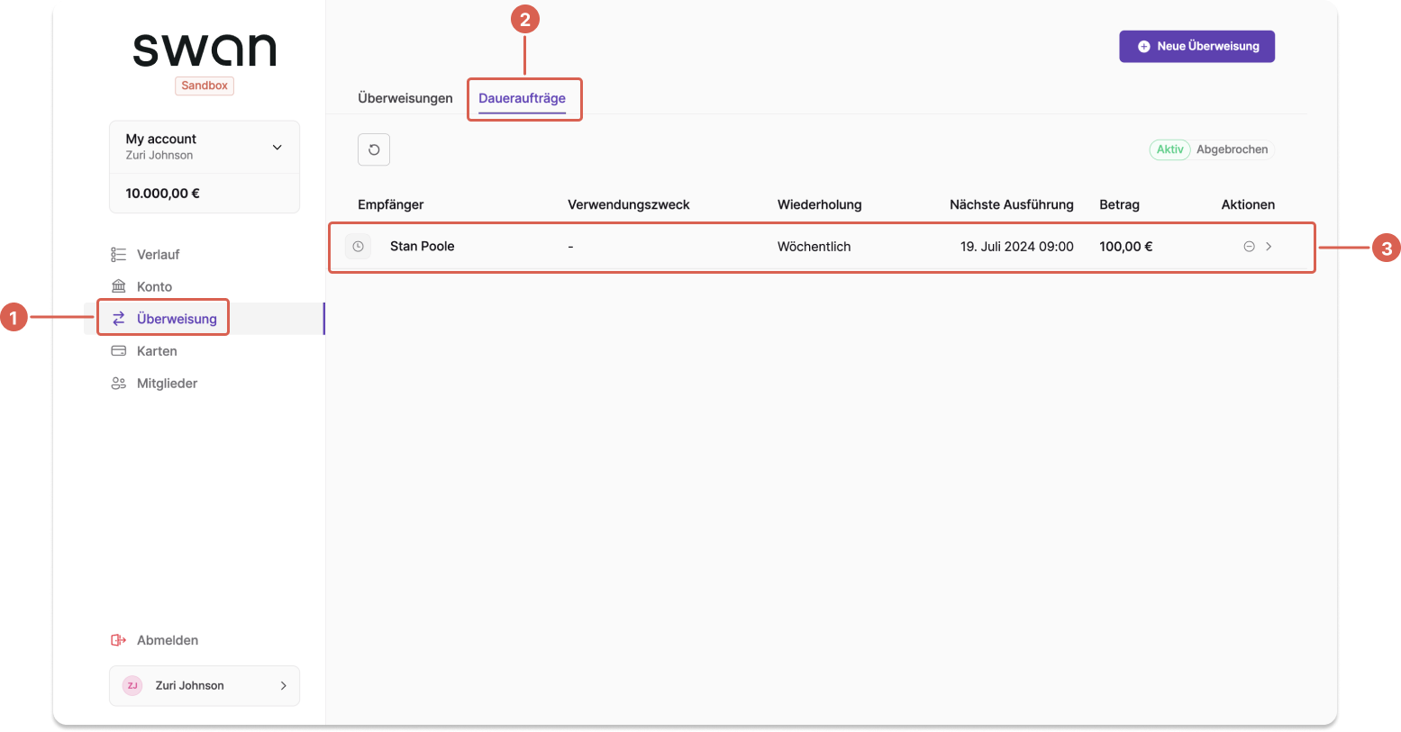
Task: Select the Aktiv status filter
Action: (x=1169, y=149)
